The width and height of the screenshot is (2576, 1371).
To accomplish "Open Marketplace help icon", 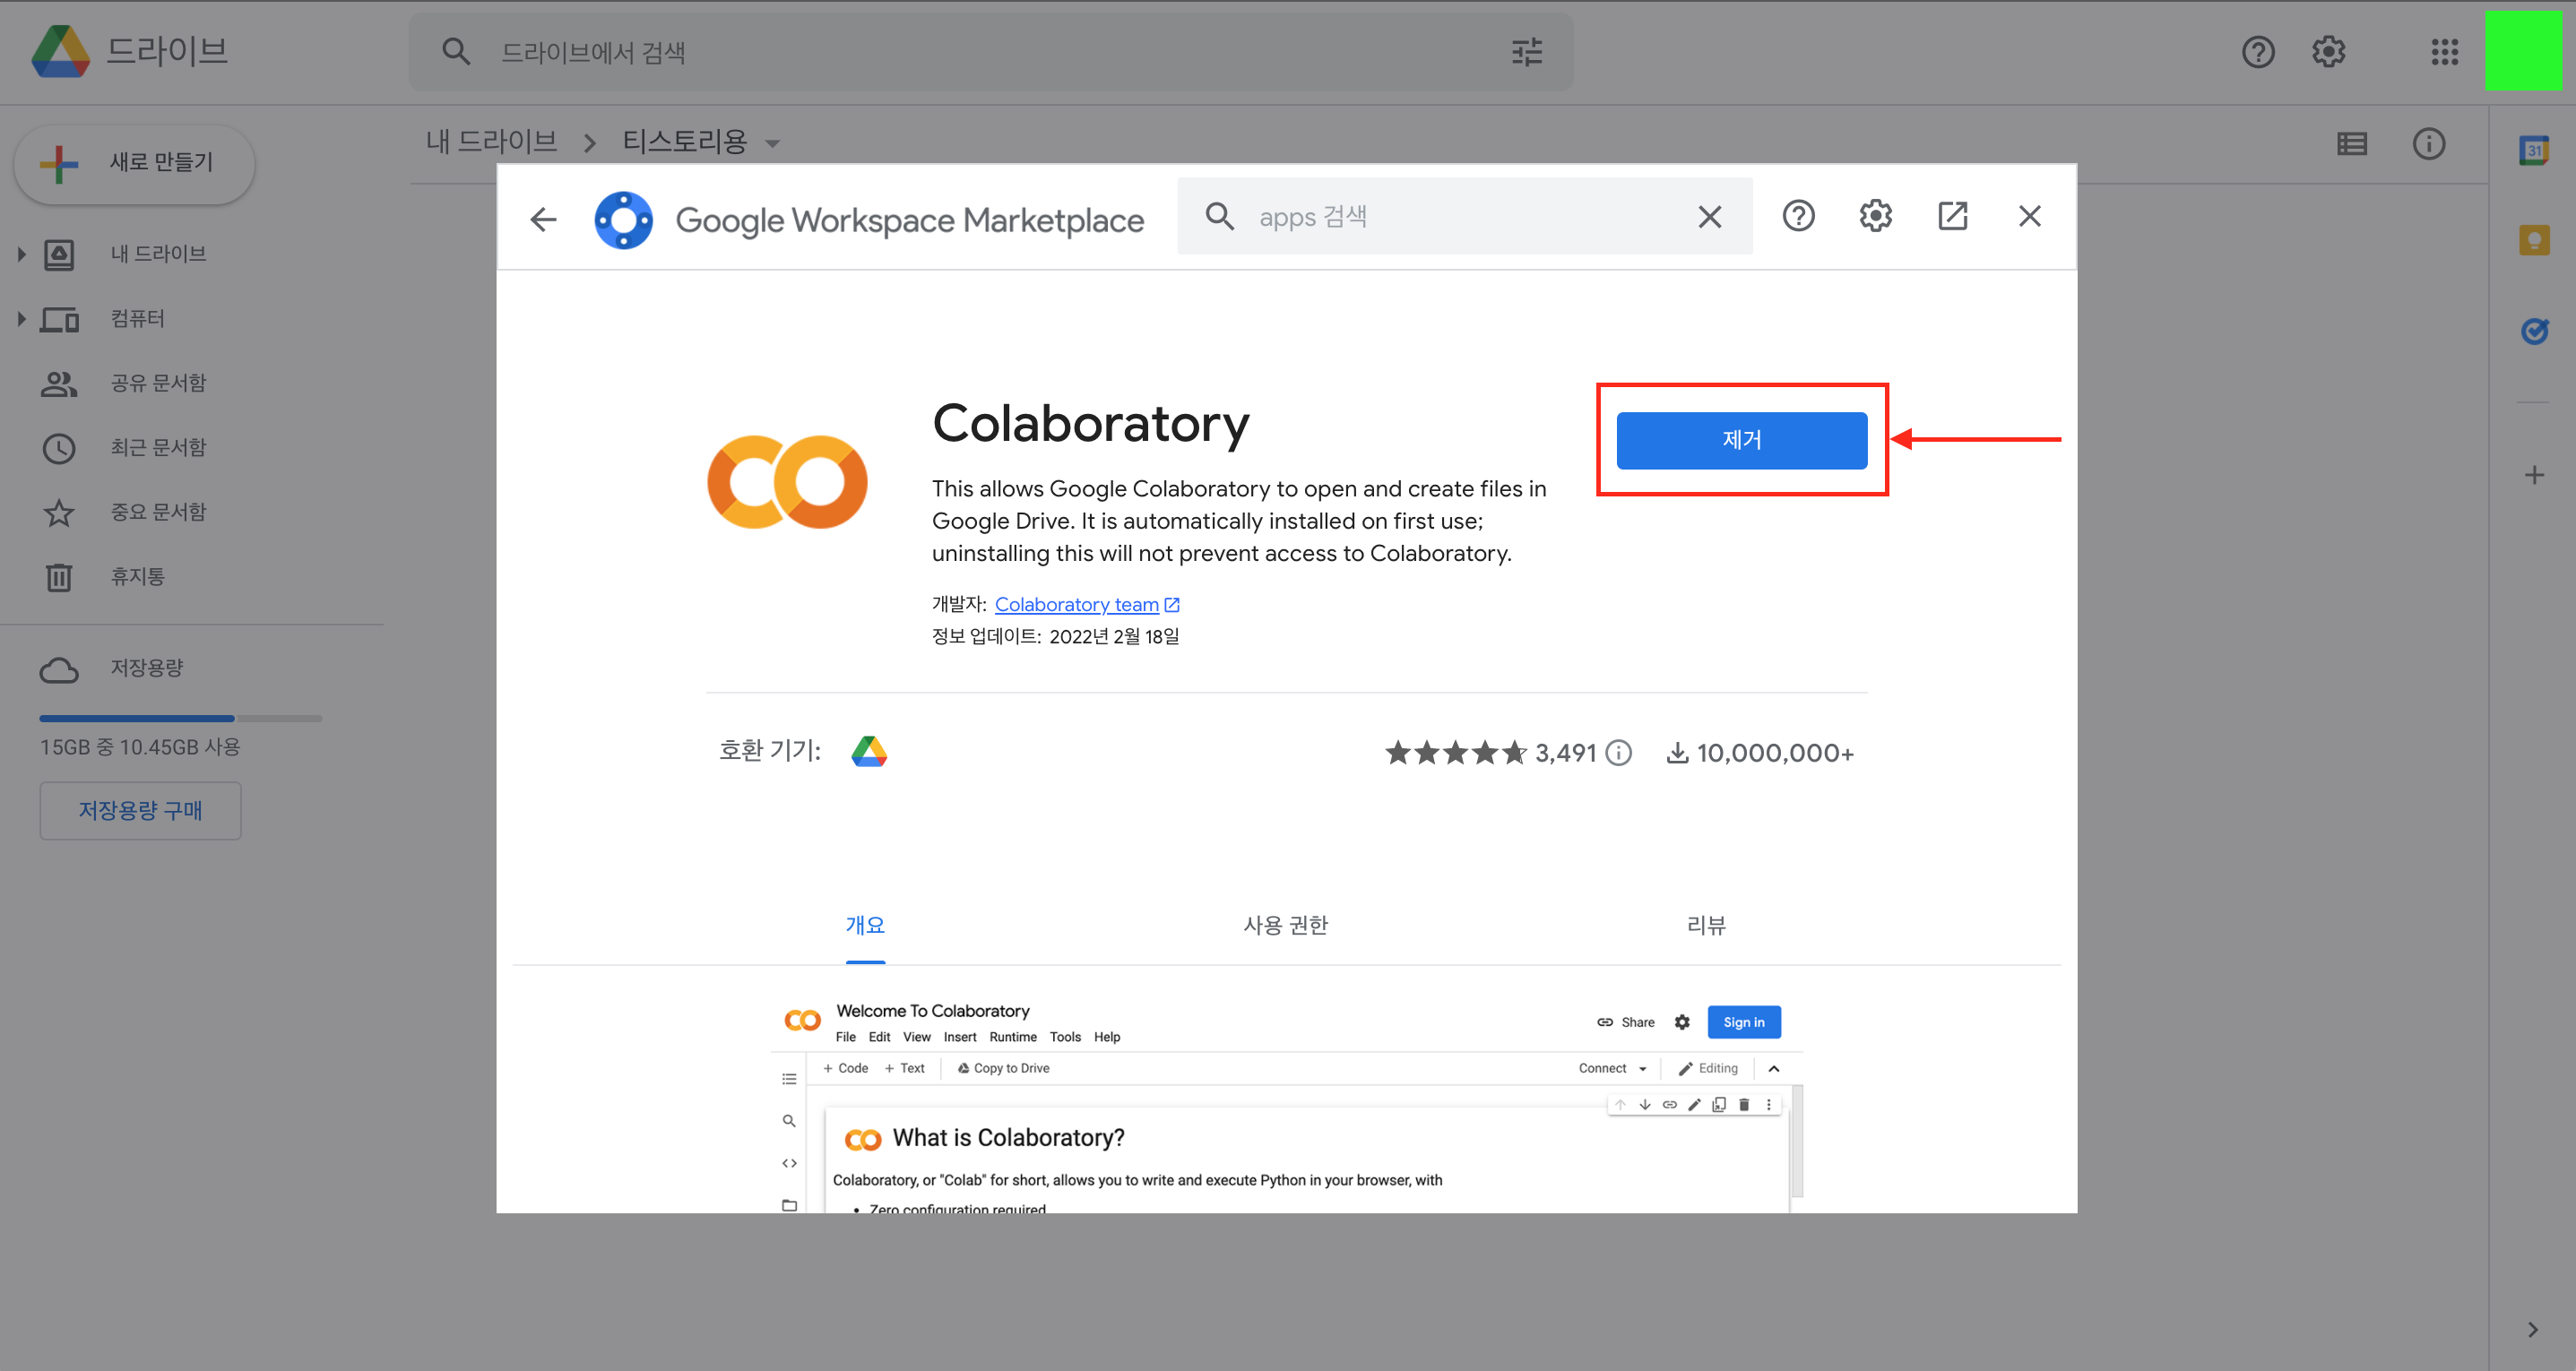I will point(1798,216).
